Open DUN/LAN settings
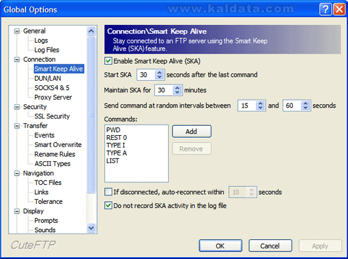This screenshot has width=348, height=259. pos(48,78)
